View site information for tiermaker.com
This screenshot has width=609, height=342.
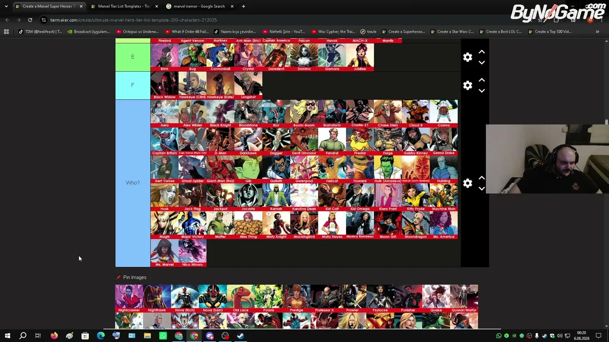(43, 20)
